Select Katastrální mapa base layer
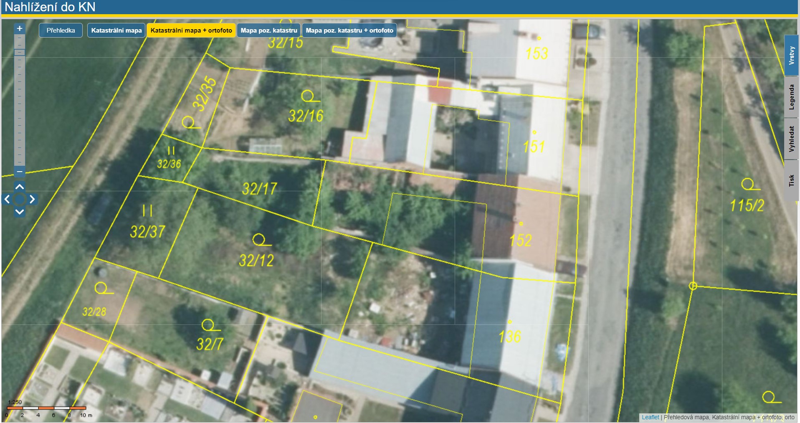Viewport: 800px width, 423px height. tap(116, 30)
